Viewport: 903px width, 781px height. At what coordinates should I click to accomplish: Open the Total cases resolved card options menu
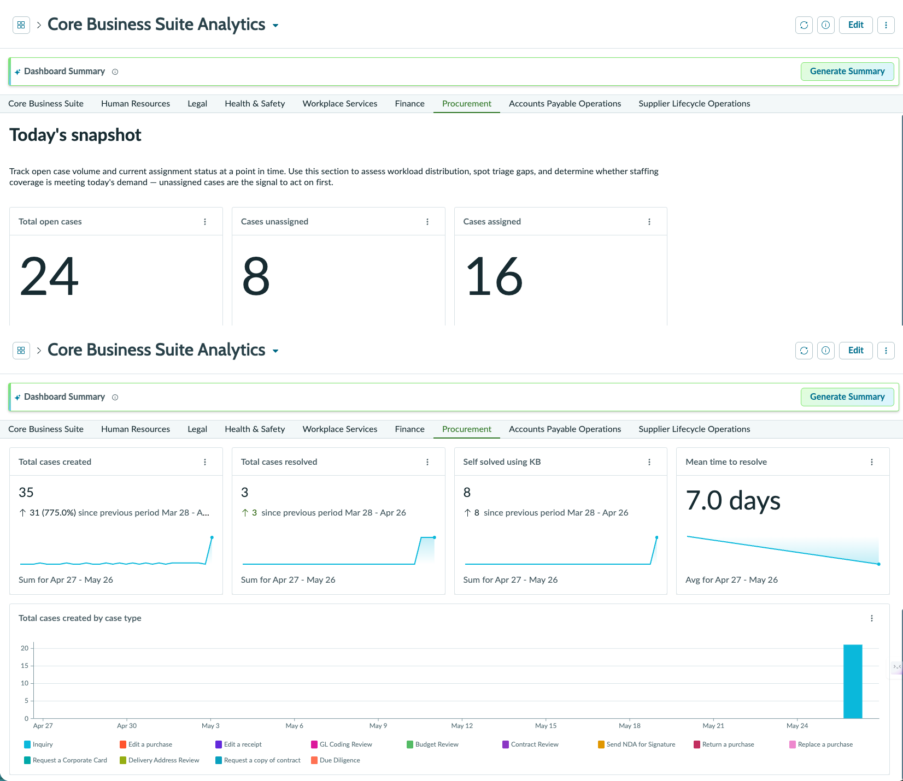click(427, 462)
